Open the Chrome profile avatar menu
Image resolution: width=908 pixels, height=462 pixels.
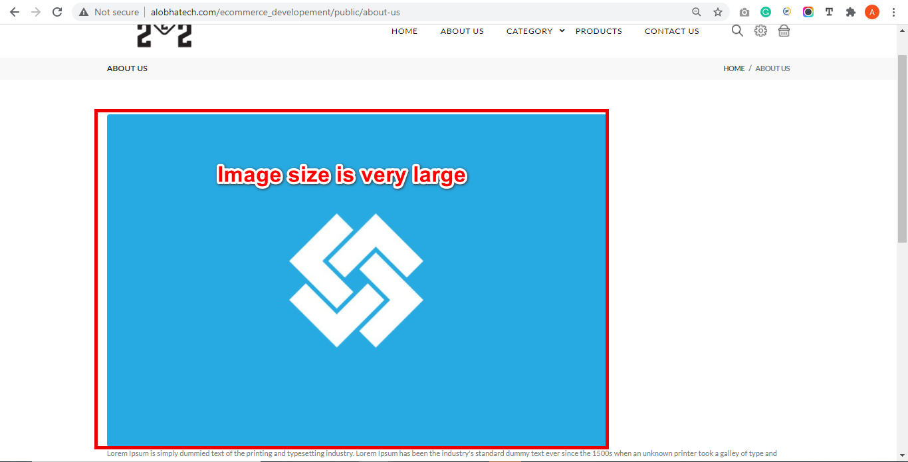(872, 12)
